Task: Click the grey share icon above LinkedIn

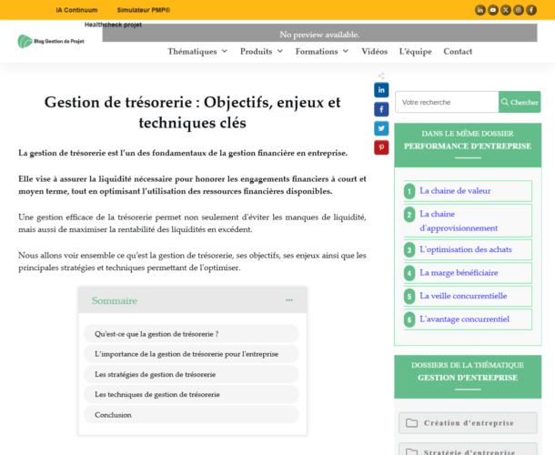Action: point(381,76)
